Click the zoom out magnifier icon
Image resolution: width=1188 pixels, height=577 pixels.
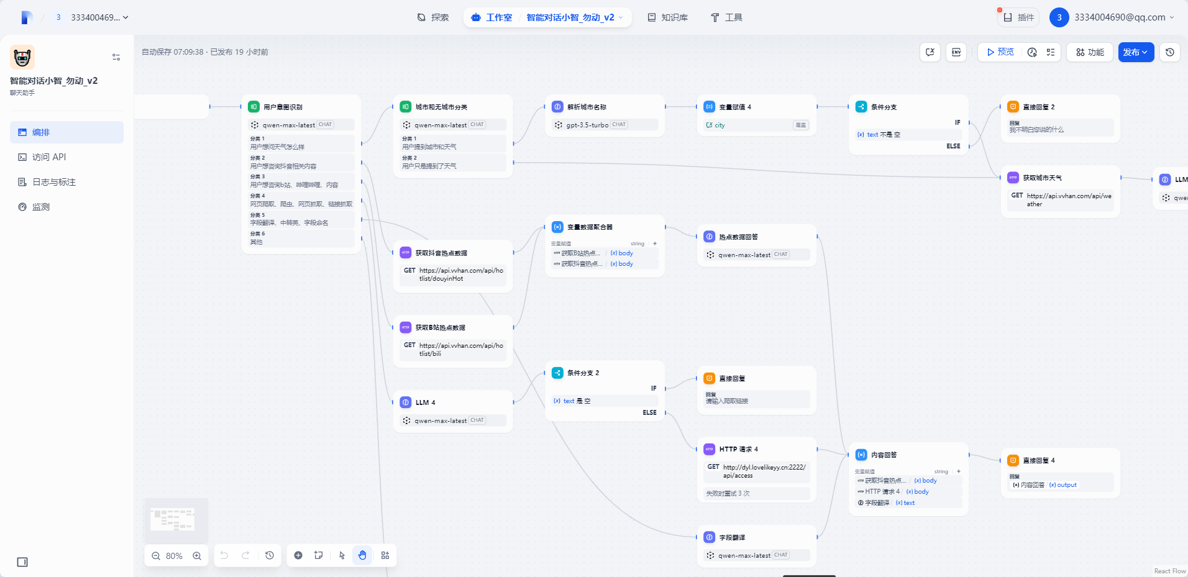[156, 556]
